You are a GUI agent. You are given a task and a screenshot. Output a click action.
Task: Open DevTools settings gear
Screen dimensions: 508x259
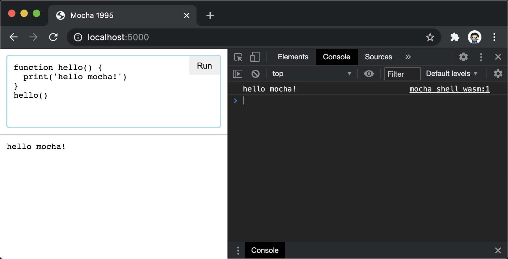[x=463, y=57]
